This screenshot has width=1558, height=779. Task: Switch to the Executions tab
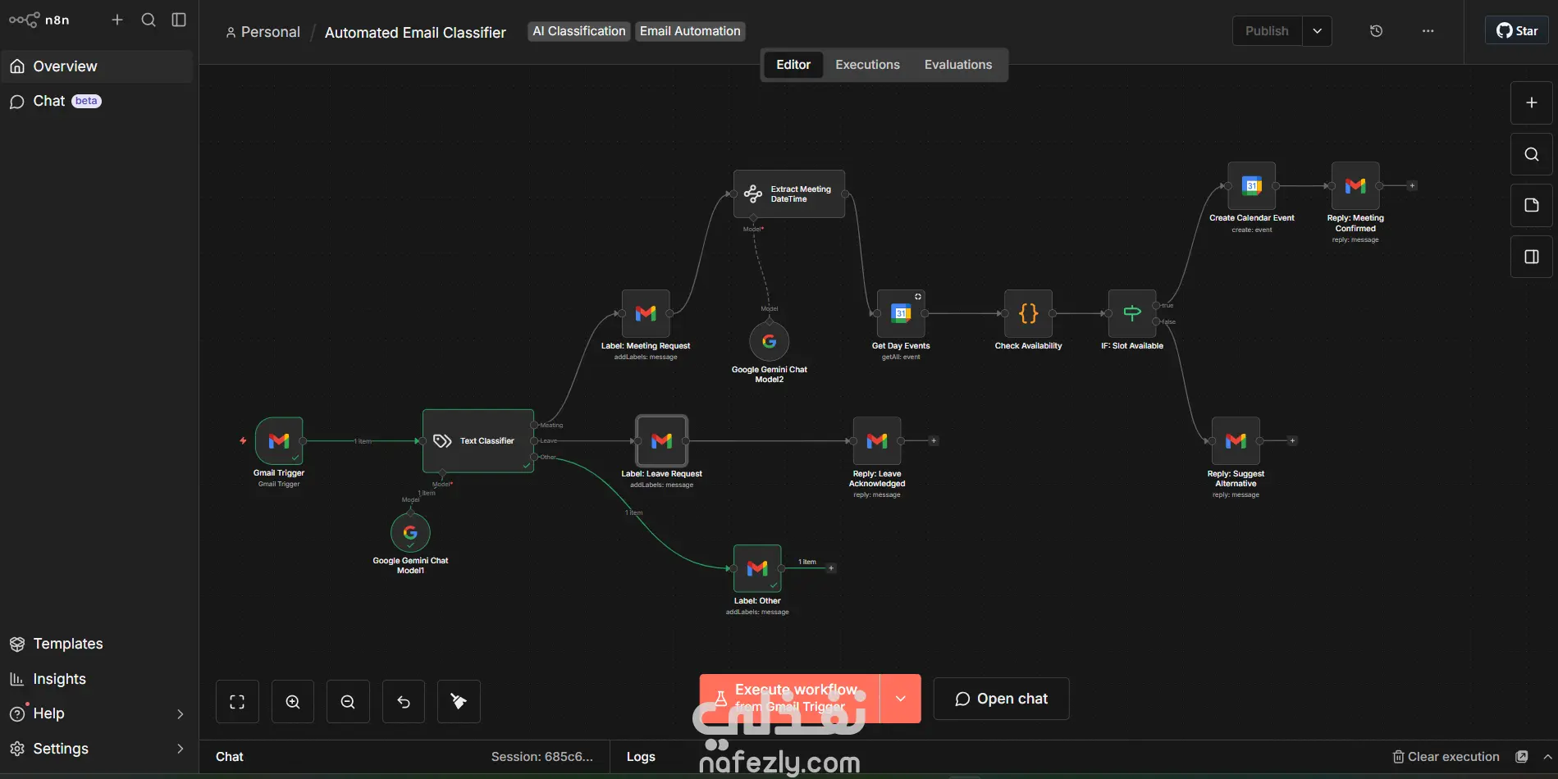click(x=867, y=65)
